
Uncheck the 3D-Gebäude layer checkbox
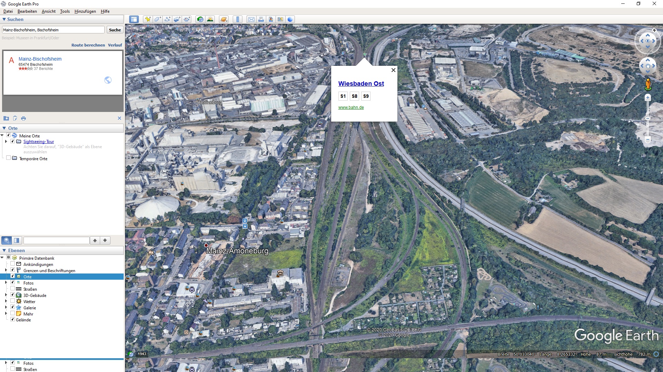[x=13, y=295]
